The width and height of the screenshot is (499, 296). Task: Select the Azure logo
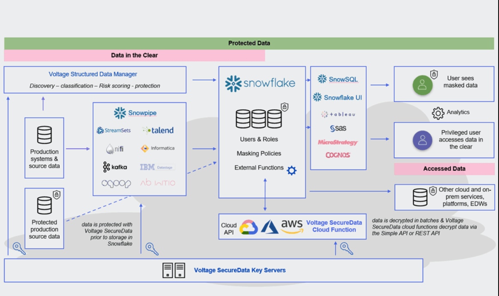(x=270, y=227)
